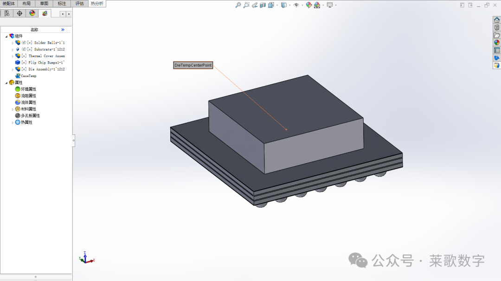
Task: Activate the Zoom to Area tool
Action: pyautogui.click(x=246, y=5)
